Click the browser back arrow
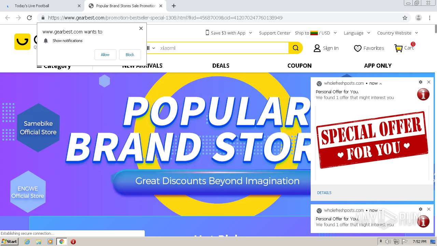The height and width of the screenshot is (246, 437). tap(8, 18)
